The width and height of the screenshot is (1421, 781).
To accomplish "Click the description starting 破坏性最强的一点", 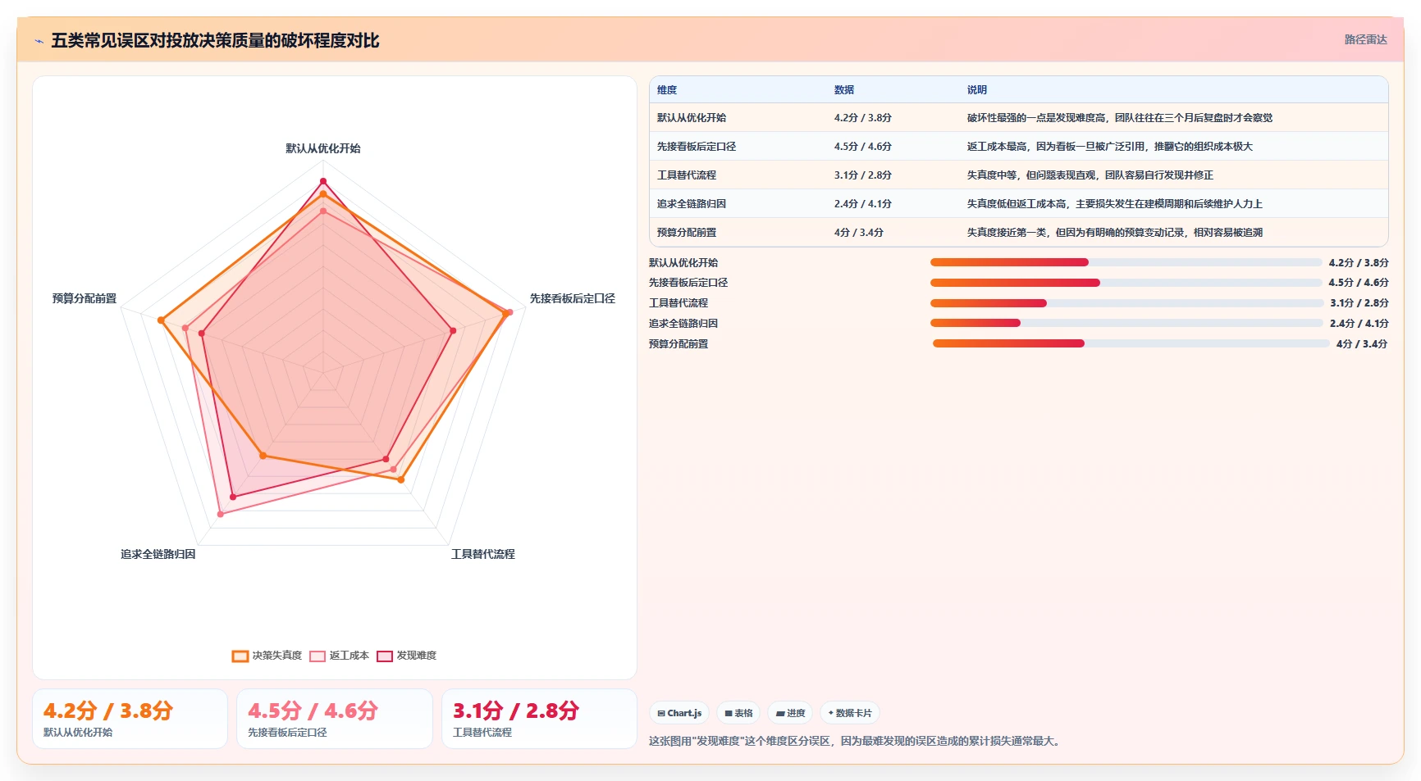I will click(1120, 118).
